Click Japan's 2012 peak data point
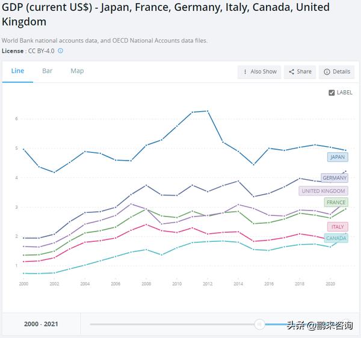The height and width of the screenshot is (338, 361). tap(208, 111)
